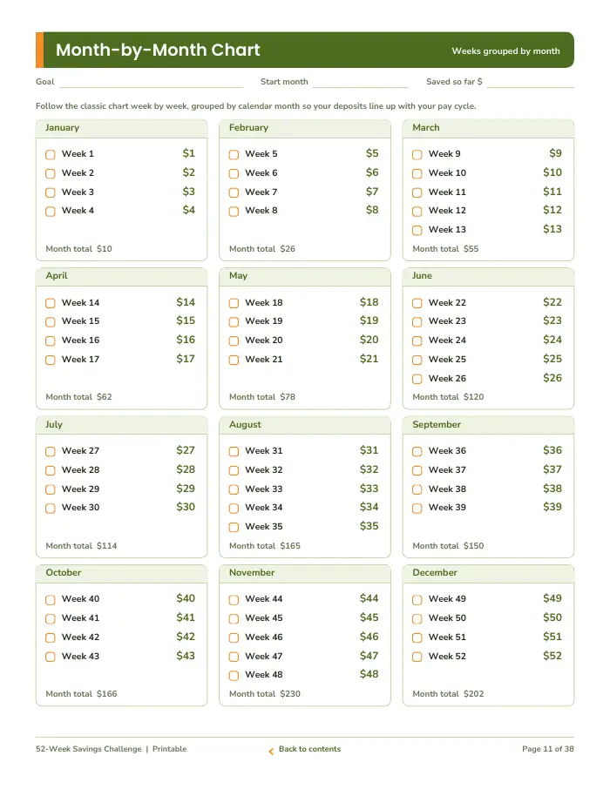Image resolution: width=610 pixels, height=789 pixels.
Task: Tick the Week 21 checkbox
Action: (x=234, y=360)
